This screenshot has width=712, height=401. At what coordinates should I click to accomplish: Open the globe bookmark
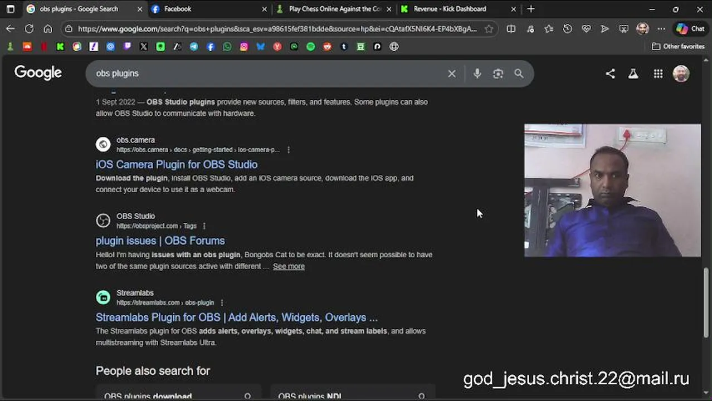click(x=394, y=47)
